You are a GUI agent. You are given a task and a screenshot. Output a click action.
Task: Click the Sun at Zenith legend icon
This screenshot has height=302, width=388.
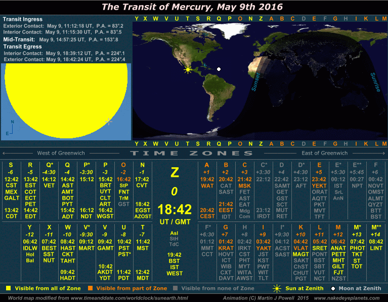(x=276, y=288)
